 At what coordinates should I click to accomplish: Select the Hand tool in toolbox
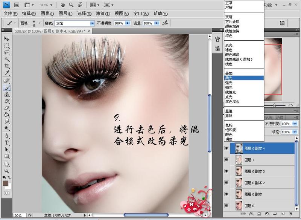[7, 164]
